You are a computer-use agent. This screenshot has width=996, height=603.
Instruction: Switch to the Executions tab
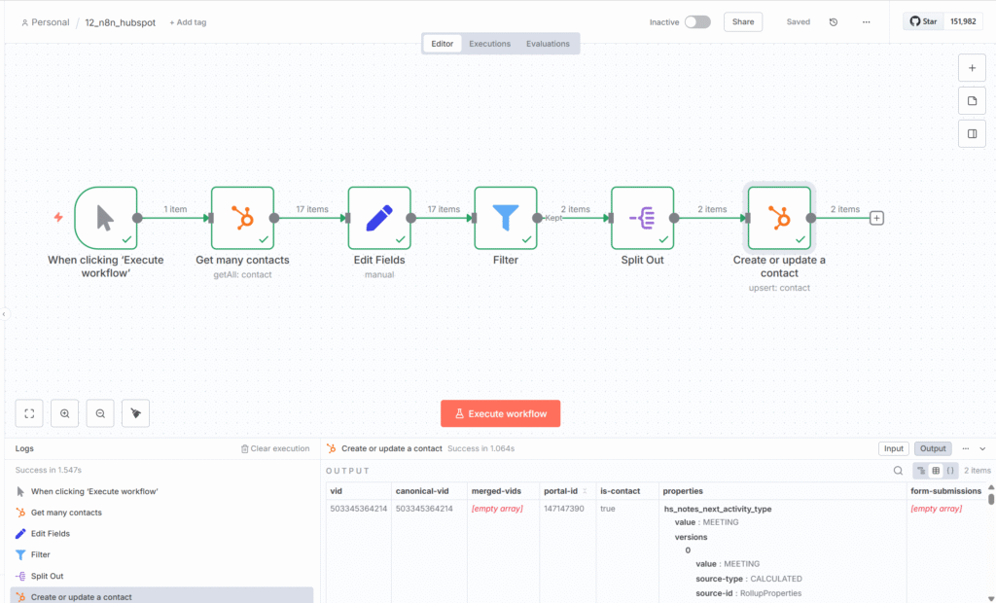[489, 43]
